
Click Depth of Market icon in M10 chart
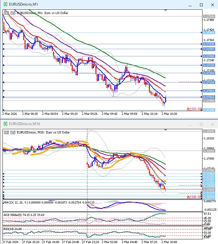13,132
